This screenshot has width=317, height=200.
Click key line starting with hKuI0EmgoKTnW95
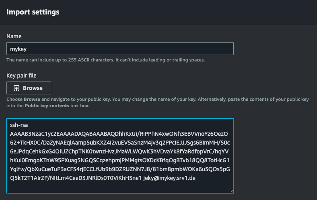click(119, 160)
